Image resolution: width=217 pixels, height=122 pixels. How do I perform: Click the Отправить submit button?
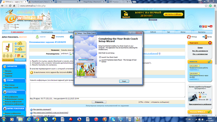coord(99,102)
